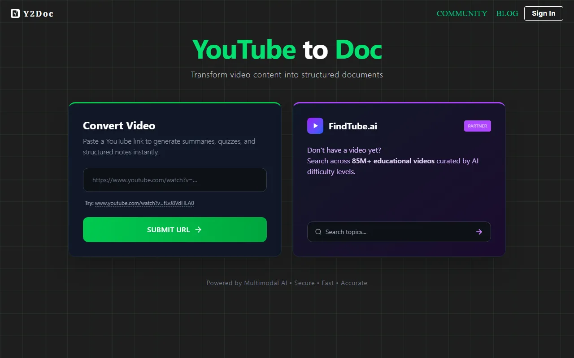Go to the BLOG page
The height and width of the screenshot is (358, 574).
[x=507, y=13]
